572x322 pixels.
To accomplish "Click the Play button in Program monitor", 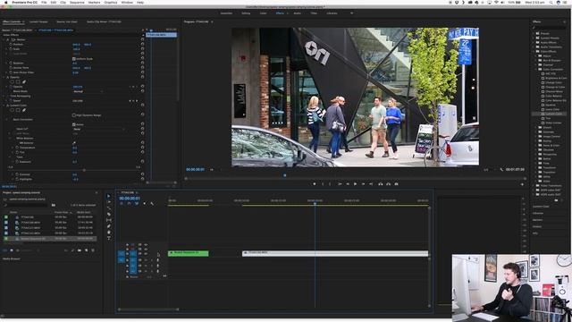I will 355,184.
